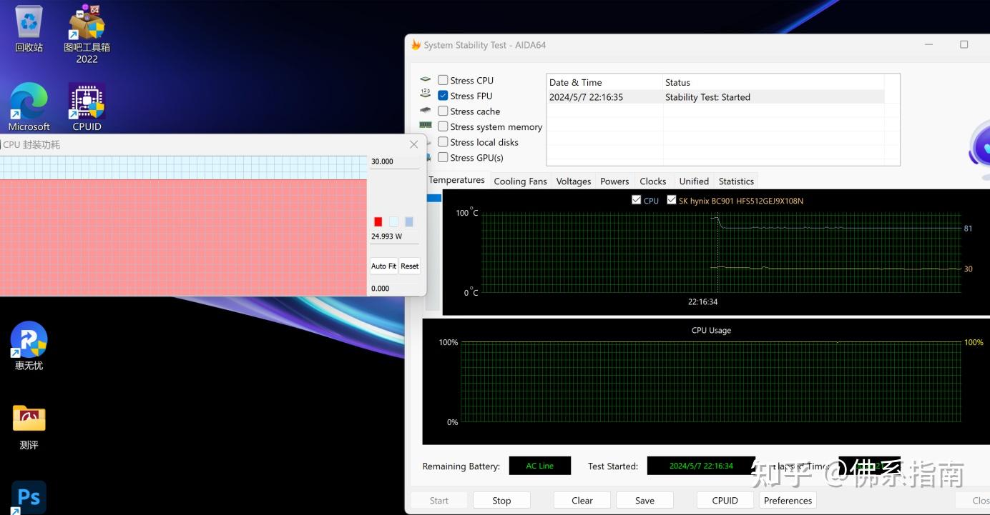The image size is (990, 515).
Task: Pick the red color swatch in the power graph
Action: coord(378,221)
